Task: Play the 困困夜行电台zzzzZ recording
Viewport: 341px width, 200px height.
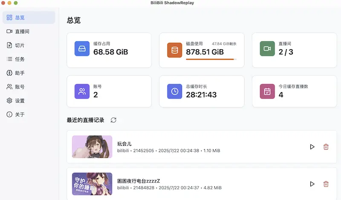Action: tap(312, 184)
